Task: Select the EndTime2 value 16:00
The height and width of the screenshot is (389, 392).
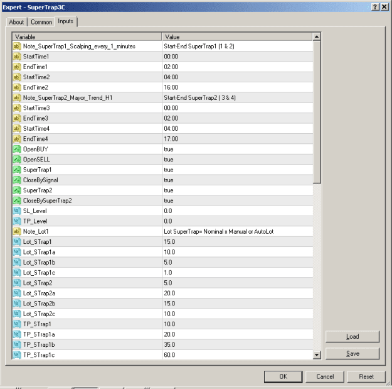Action: [171, 87]
